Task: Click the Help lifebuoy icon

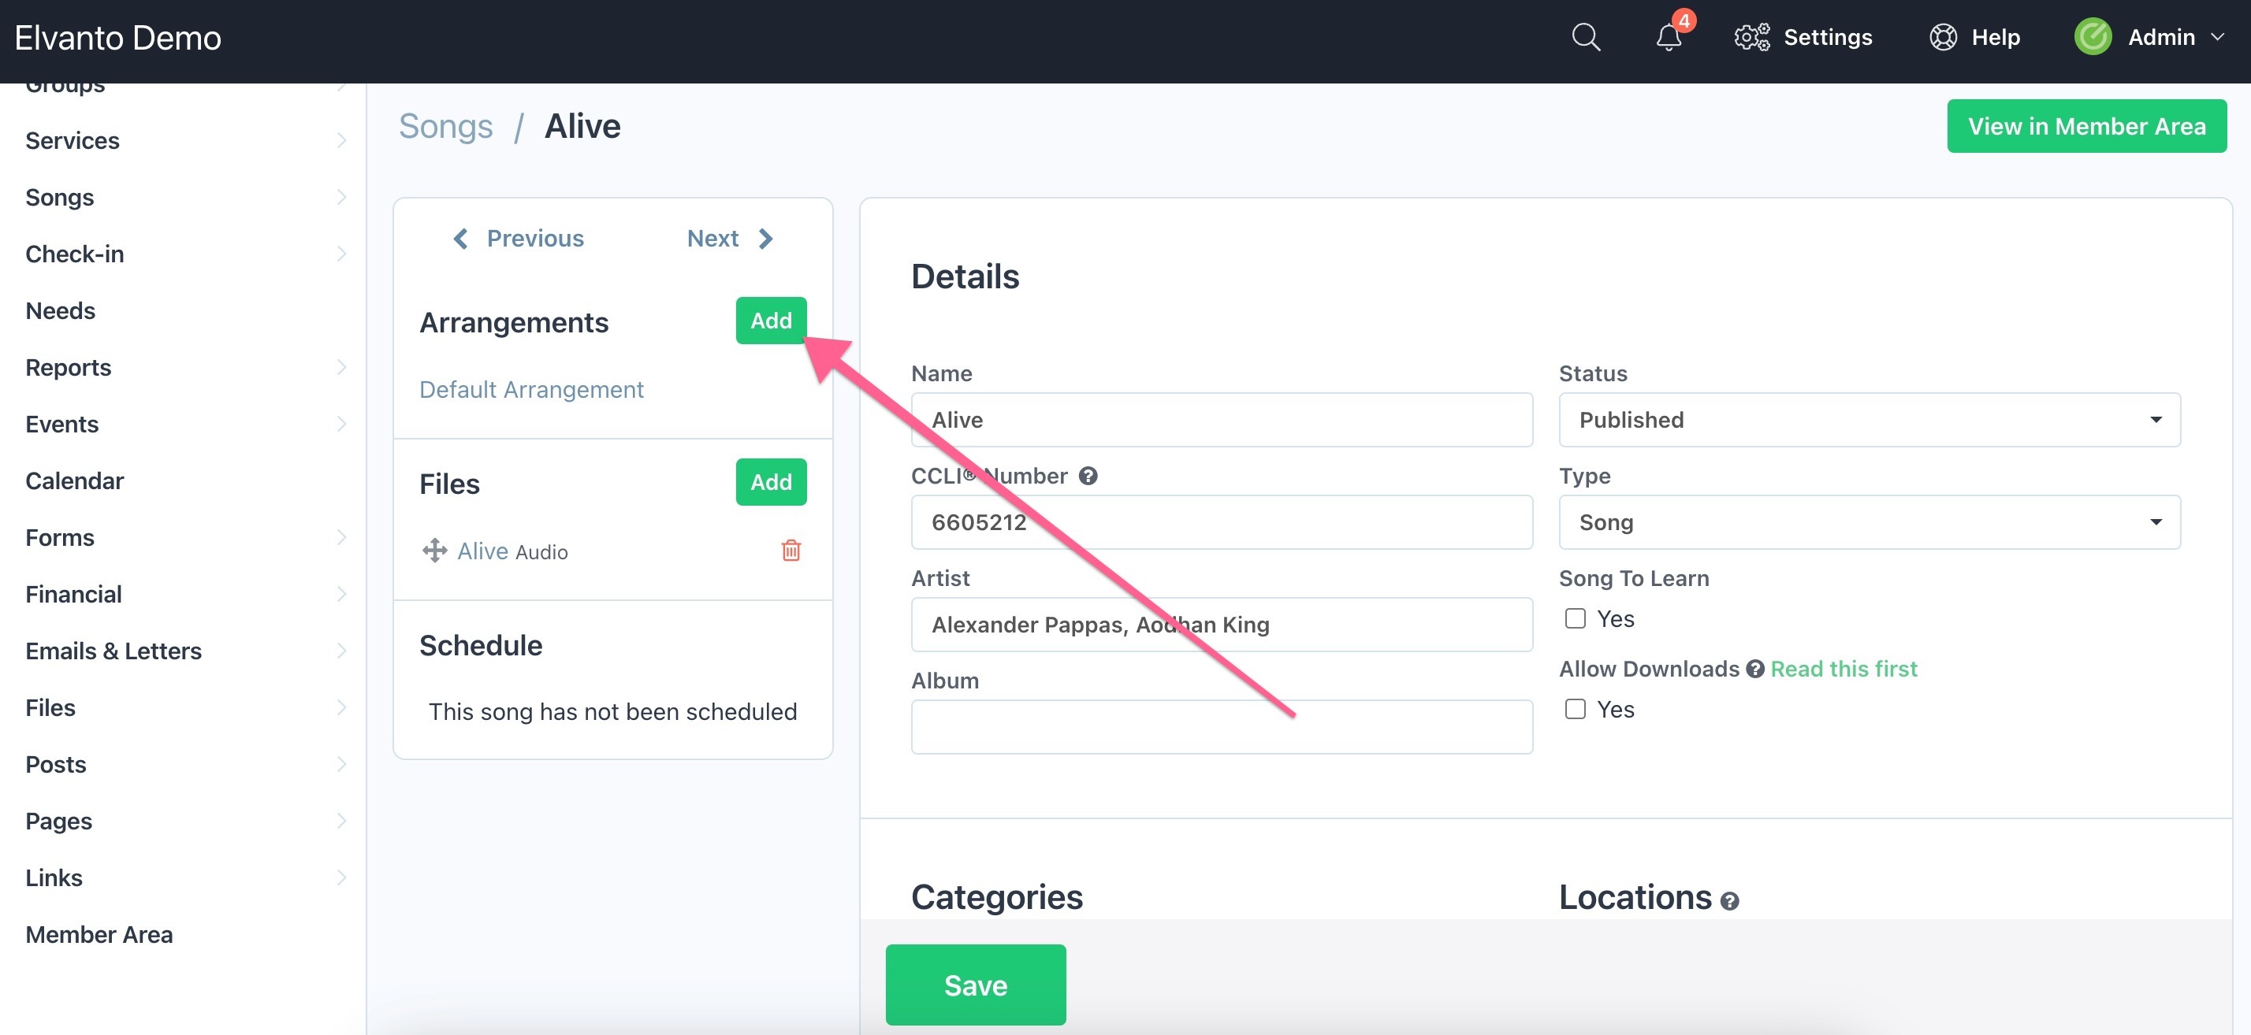Action: [1943, 38]
